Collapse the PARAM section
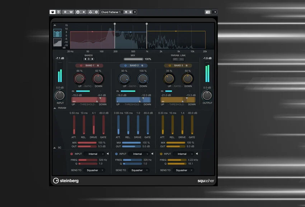 pyautogui.click(x=55, y=108)
